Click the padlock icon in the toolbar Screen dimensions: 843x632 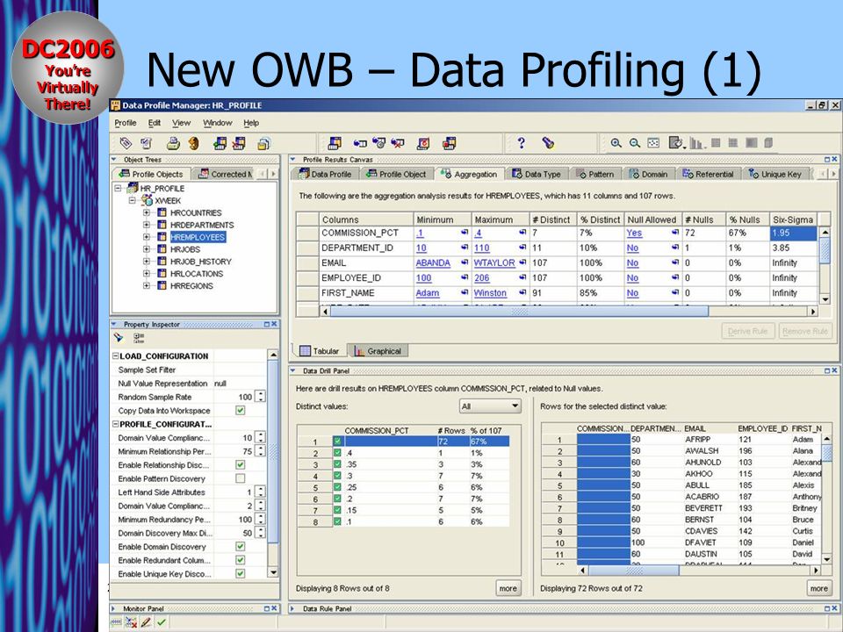[263, 143]
